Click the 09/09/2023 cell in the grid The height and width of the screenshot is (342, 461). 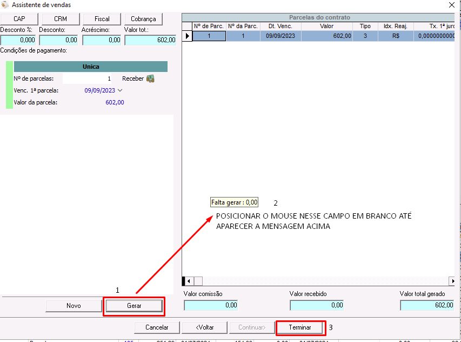(x=280, y=36)
